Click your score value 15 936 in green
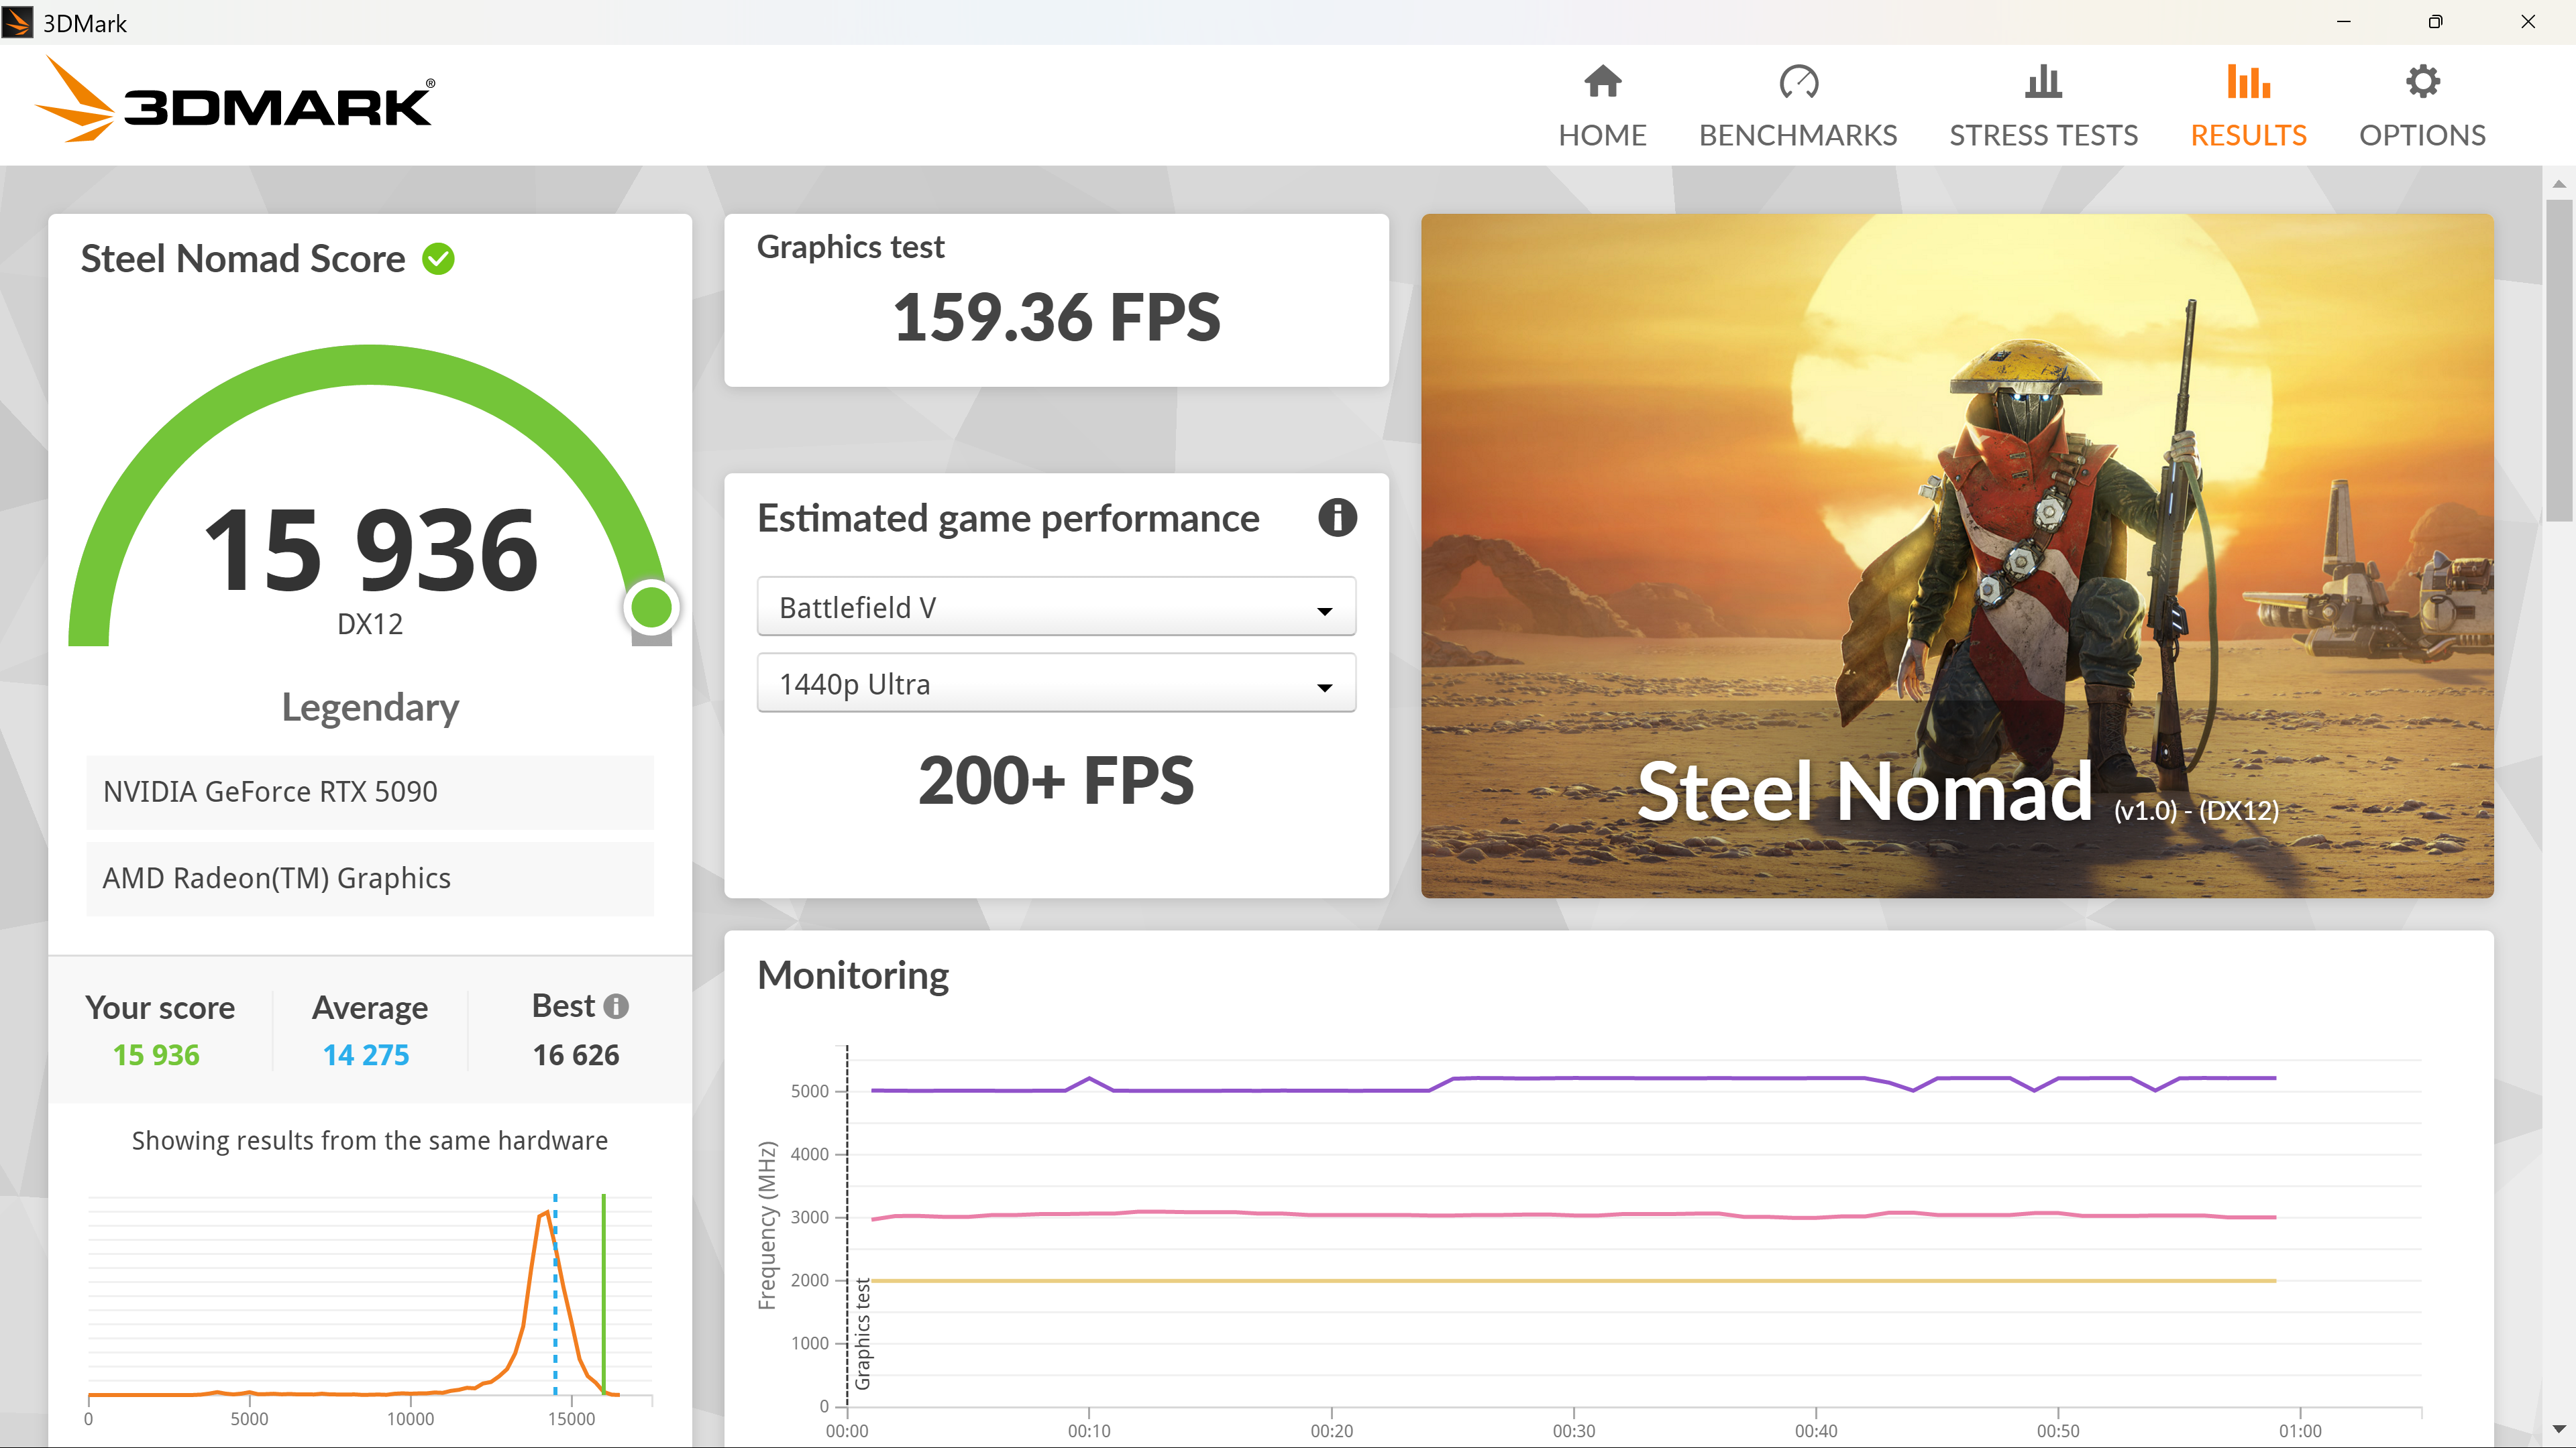This screenshot has height=1448, width=2576. pos(156,1055)
